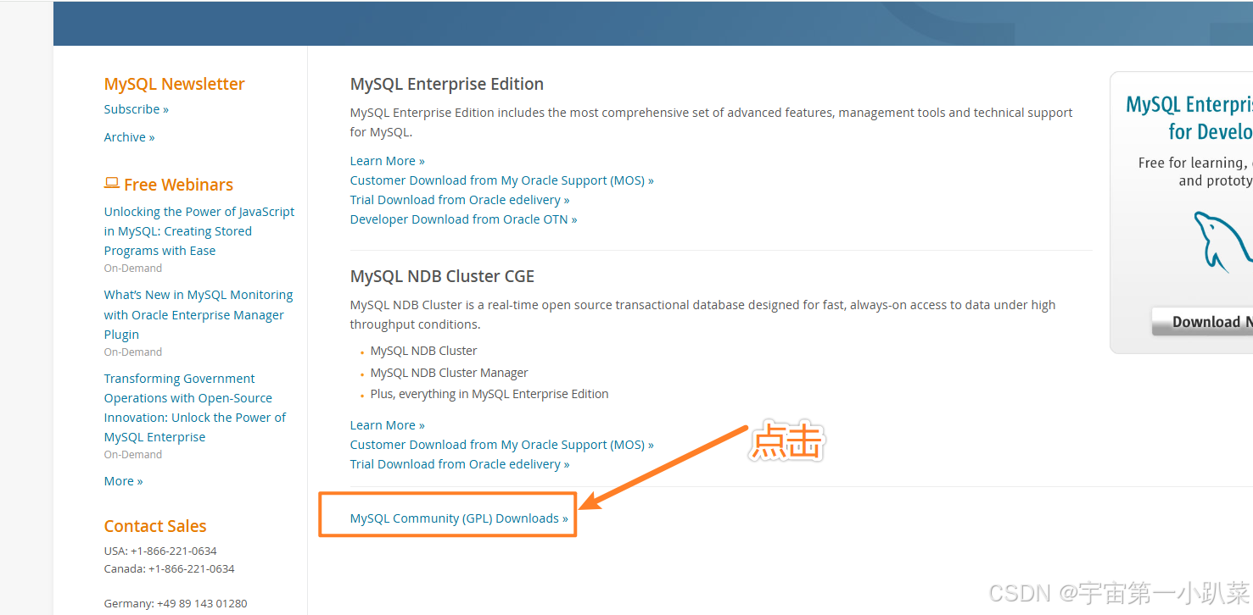The width and height of the screenshot is (1253, 615).
Task: Click the MySQL NDB Cluster CGE heading
Action: point(443,276)
